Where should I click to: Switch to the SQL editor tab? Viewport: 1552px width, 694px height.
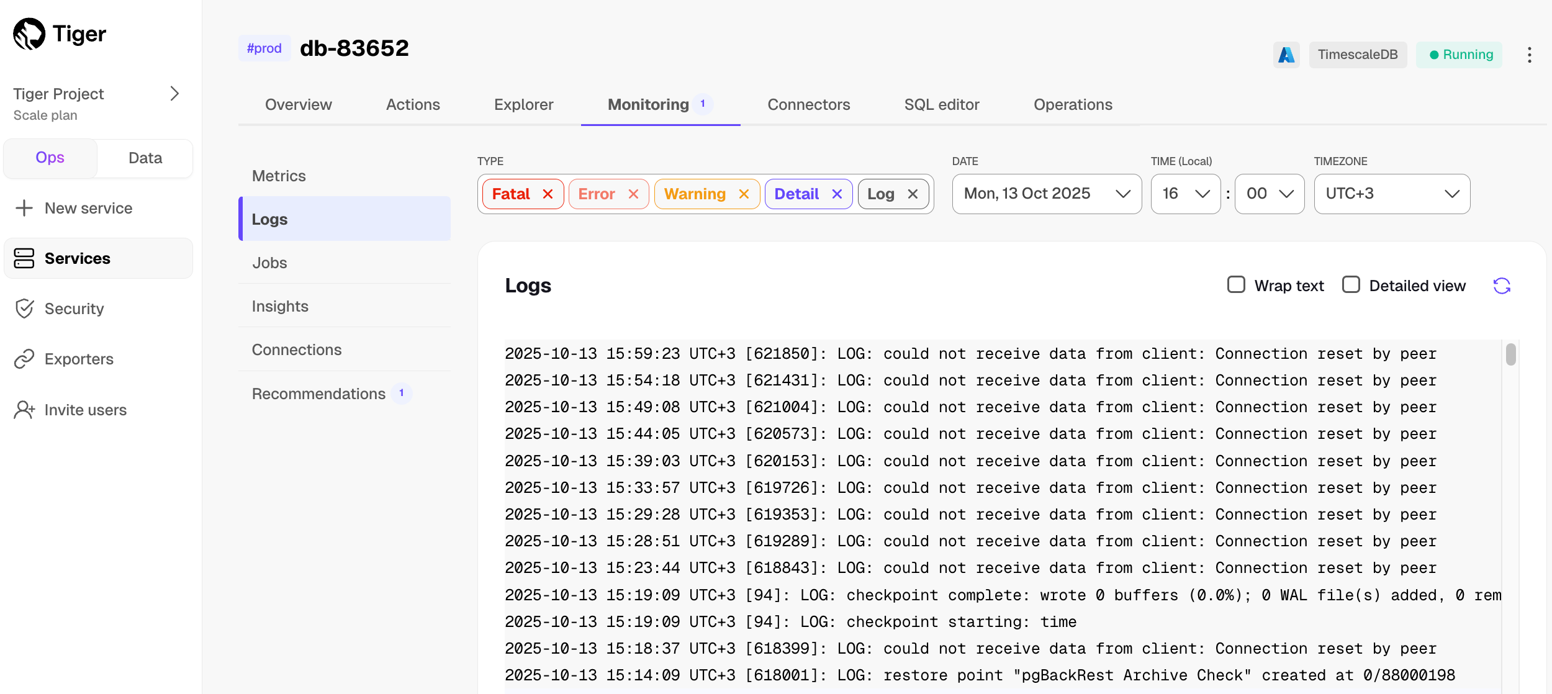[941, 104]
